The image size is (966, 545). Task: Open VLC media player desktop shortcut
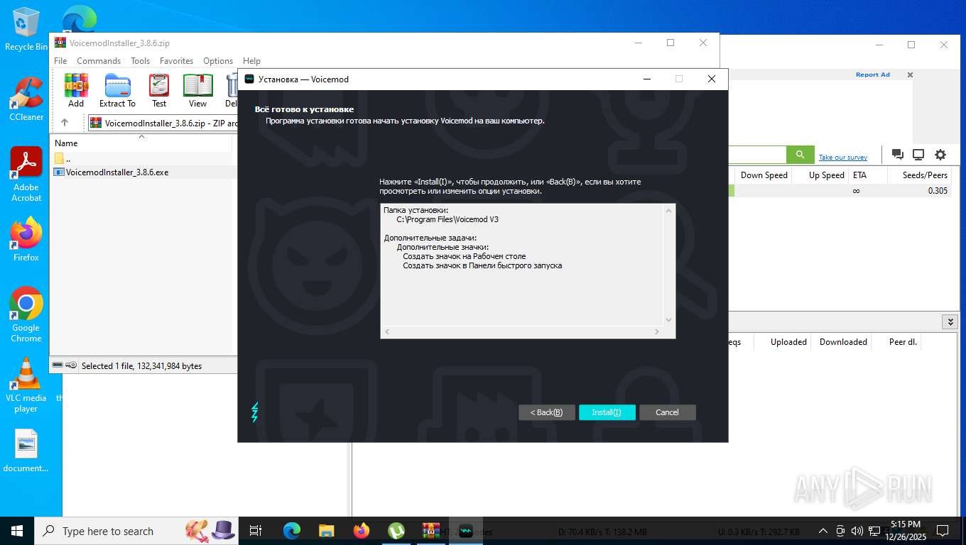coord(26,385)
